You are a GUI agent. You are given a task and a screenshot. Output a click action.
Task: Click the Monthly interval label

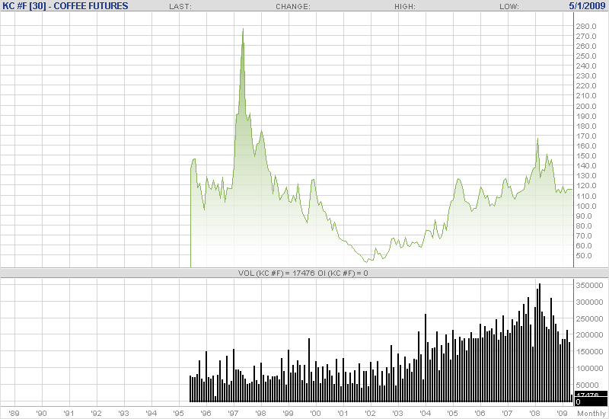point(591,414)
